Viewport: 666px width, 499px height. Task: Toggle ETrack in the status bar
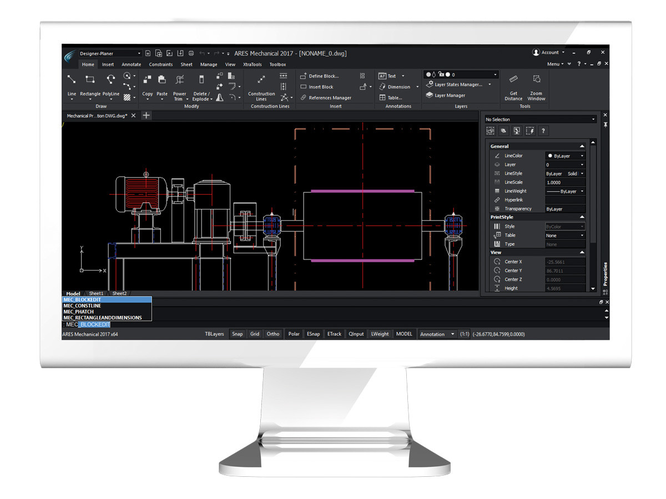335,334
